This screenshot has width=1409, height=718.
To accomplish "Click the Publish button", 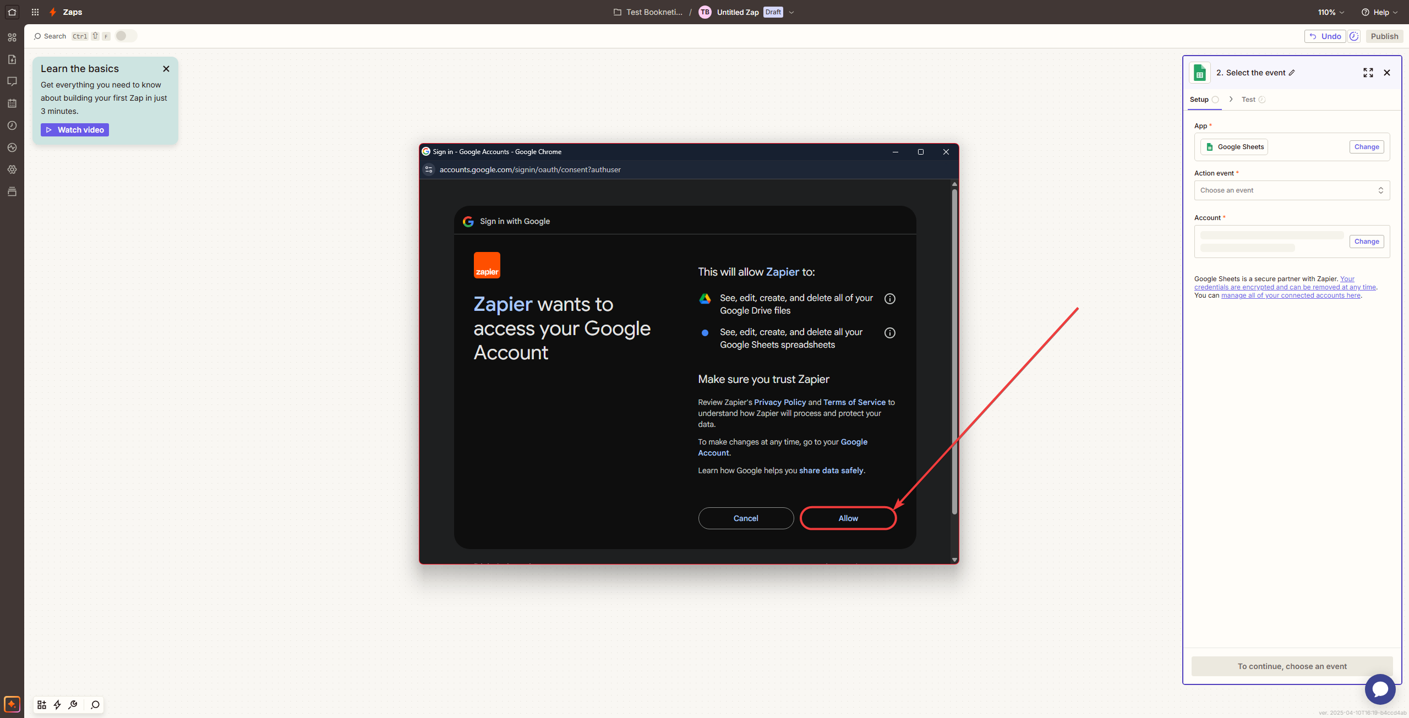I will click(x=1384, y=36).
